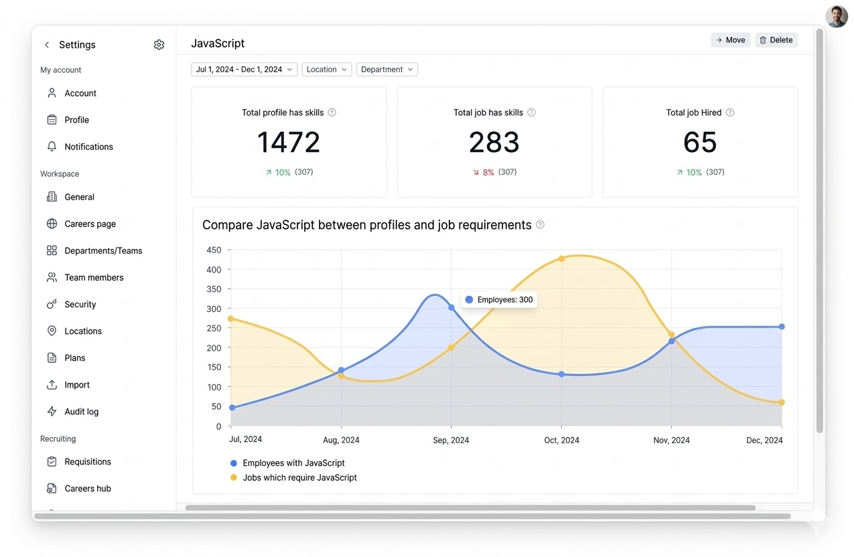This screenshot has width=854, height=557.
Task: Click the settings gear icon in sidebar
Action: point(159,45)
